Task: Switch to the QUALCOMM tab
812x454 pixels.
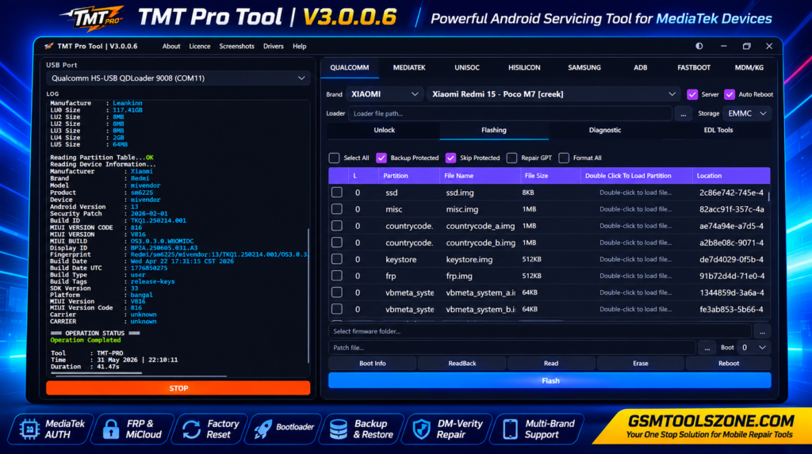Action: [350, 68]
